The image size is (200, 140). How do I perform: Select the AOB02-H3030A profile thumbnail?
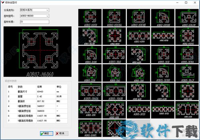tap(114, 18)
